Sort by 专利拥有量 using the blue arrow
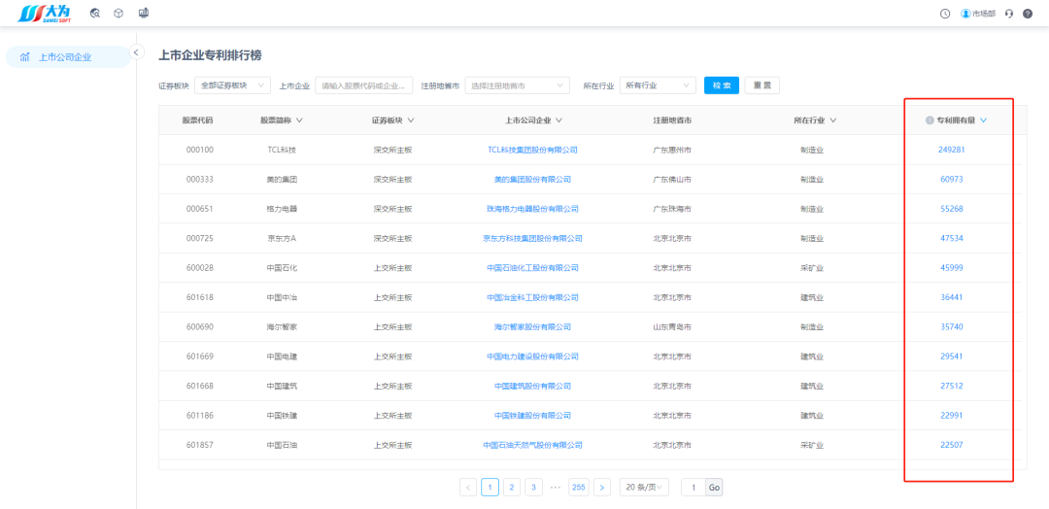This screenshot has width=1049, height=509. tap(983, 120)
